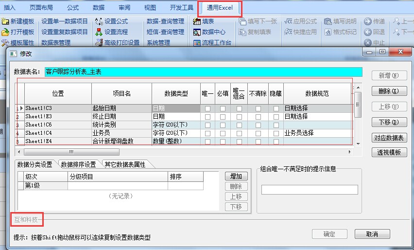Image resolution: width=414 pixels, height=250 pixels.
Task: Click the horizontal scrollbar right arrow
Action: pos(349,152)
